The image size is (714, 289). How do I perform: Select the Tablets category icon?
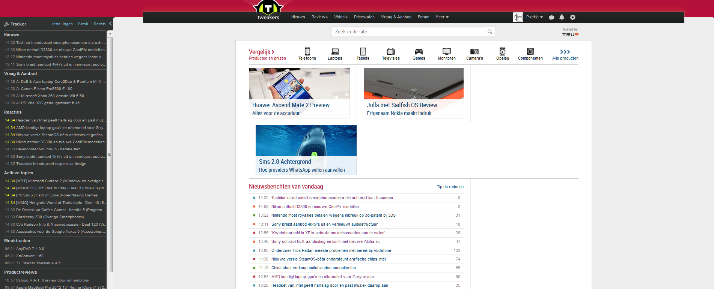click(363, 51)
